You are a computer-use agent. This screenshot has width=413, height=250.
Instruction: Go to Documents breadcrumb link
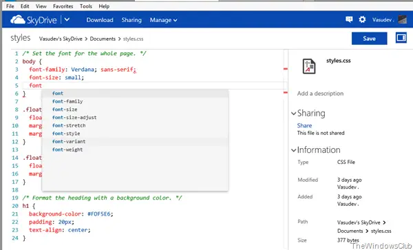103,39
